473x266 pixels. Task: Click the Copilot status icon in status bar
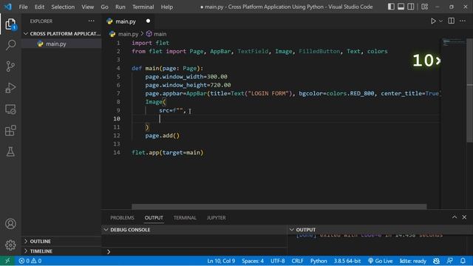point(436,261)
